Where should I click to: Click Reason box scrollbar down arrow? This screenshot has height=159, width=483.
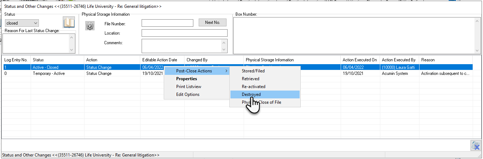72,50
